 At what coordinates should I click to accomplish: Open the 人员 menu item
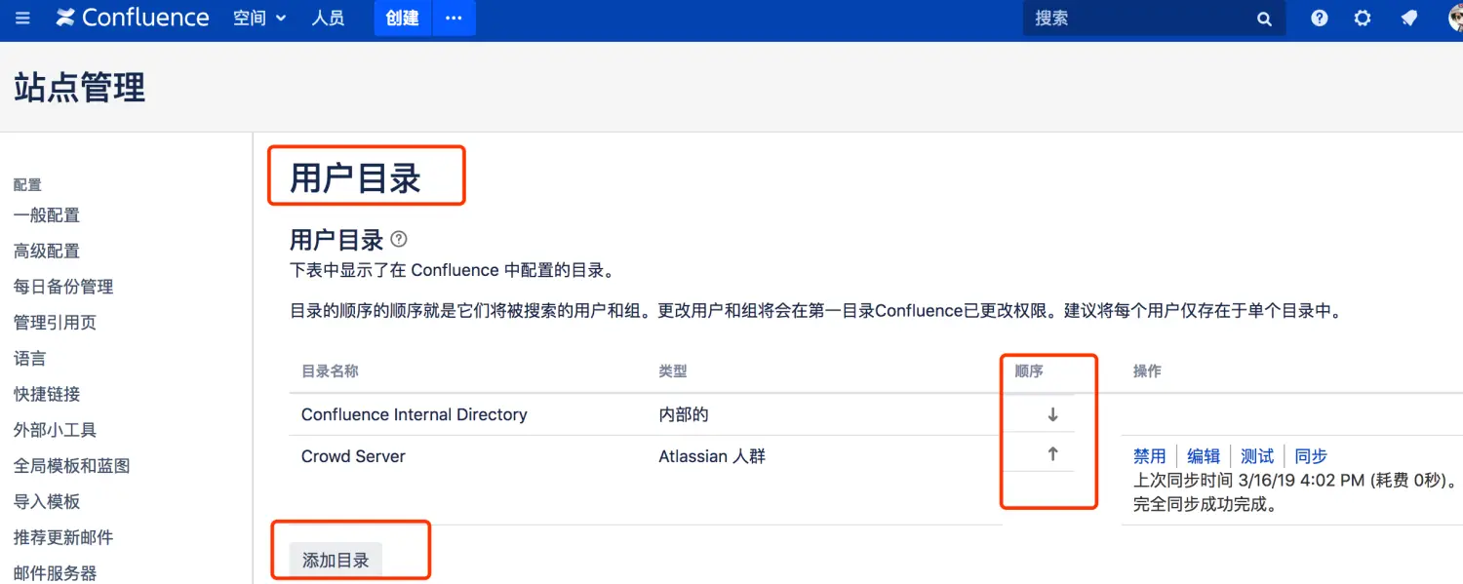328,19
